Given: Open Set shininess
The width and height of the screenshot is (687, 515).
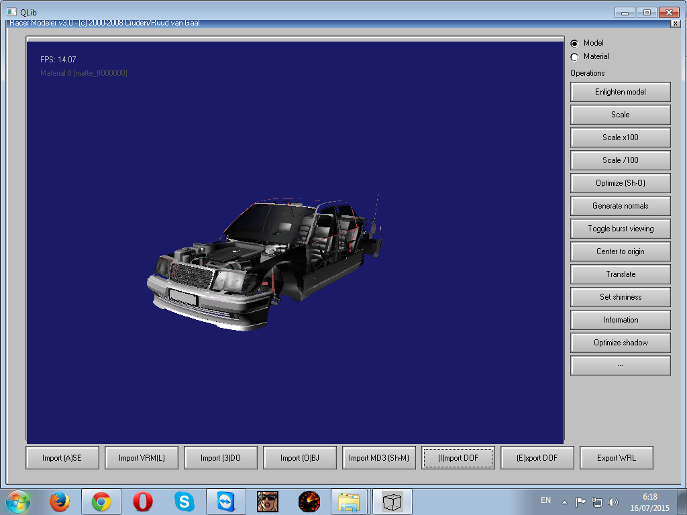Looking at the screenshot, I should tap(621, 297).
